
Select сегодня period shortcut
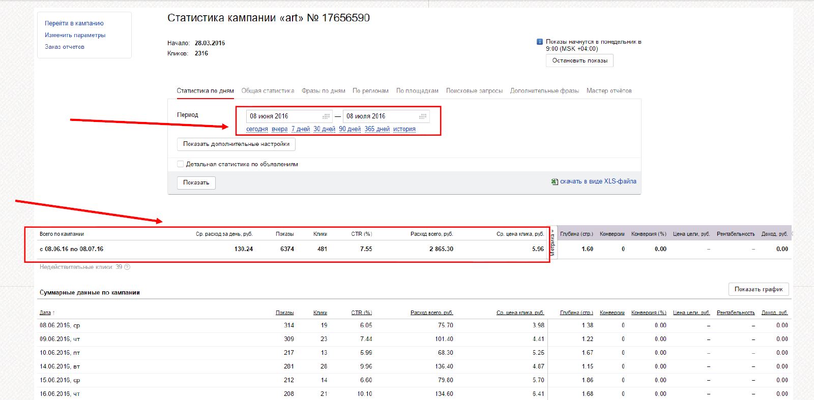(257, 129)
